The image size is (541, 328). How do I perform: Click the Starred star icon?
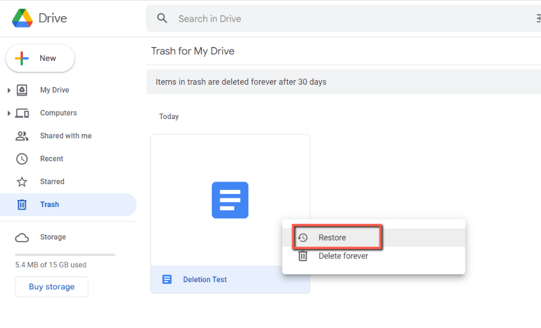(22, 181)
